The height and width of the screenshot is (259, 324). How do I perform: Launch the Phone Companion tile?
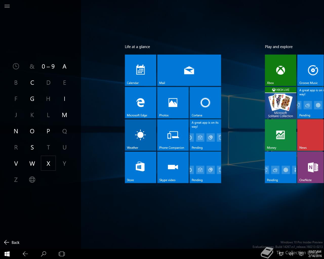coord(173,135)
